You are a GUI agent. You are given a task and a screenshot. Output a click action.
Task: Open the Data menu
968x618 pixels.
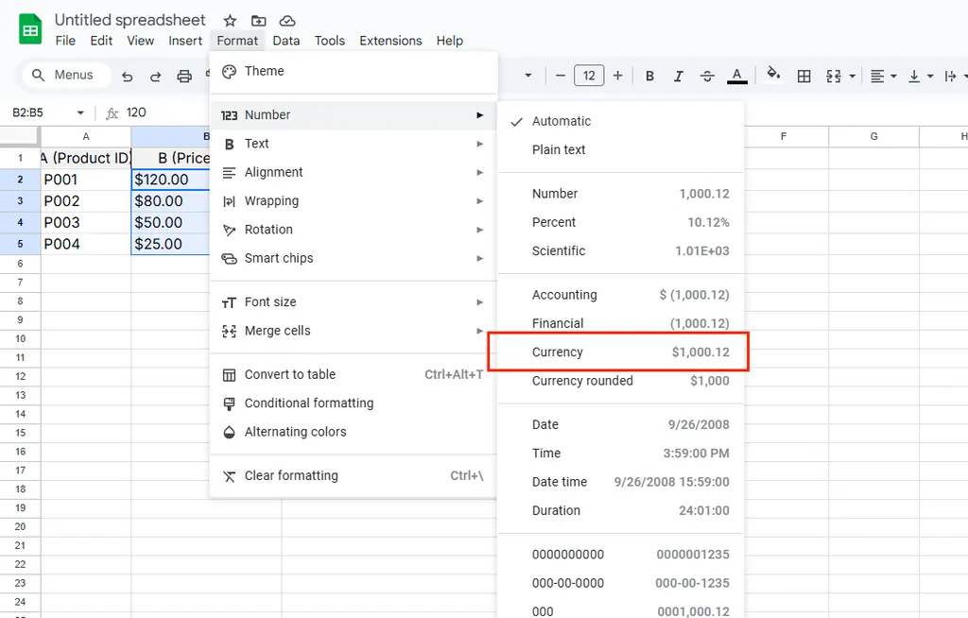coord(285,41)
